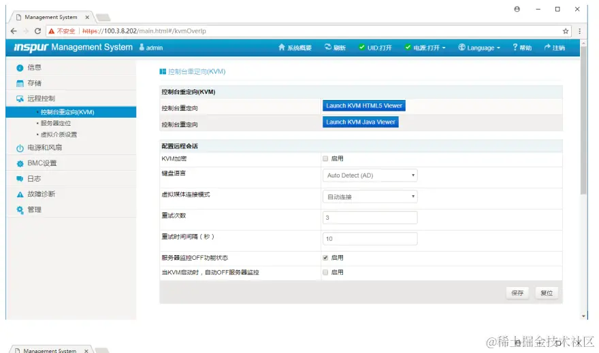Click the refresh icon beside 刷新
The height and width of the screenshot is (353, 599).
pyautogui.click(x=328, y=47)
